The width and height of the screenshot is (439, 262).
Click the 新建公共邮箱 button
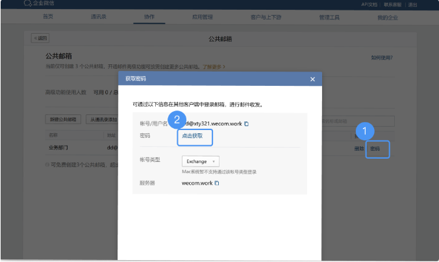tap(63, 120)
